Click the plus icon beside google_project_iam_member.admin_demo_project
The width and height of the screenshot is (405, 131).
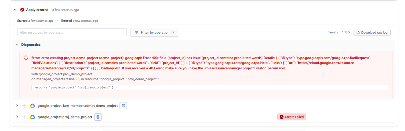tap(24, 106)
